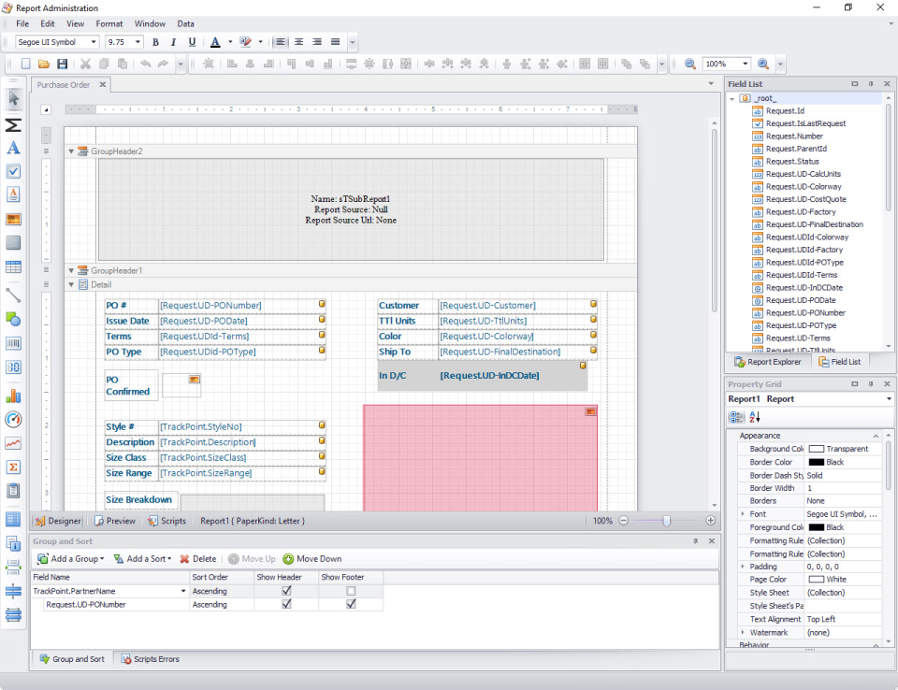The width and height of the screenshot is (898, 690).
Task: Enable Show Footer for TrackPoint.PartnerName
Action: coord(351,591)
